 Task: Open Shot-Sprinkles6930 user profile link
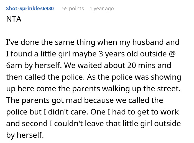tap(30, 9)
